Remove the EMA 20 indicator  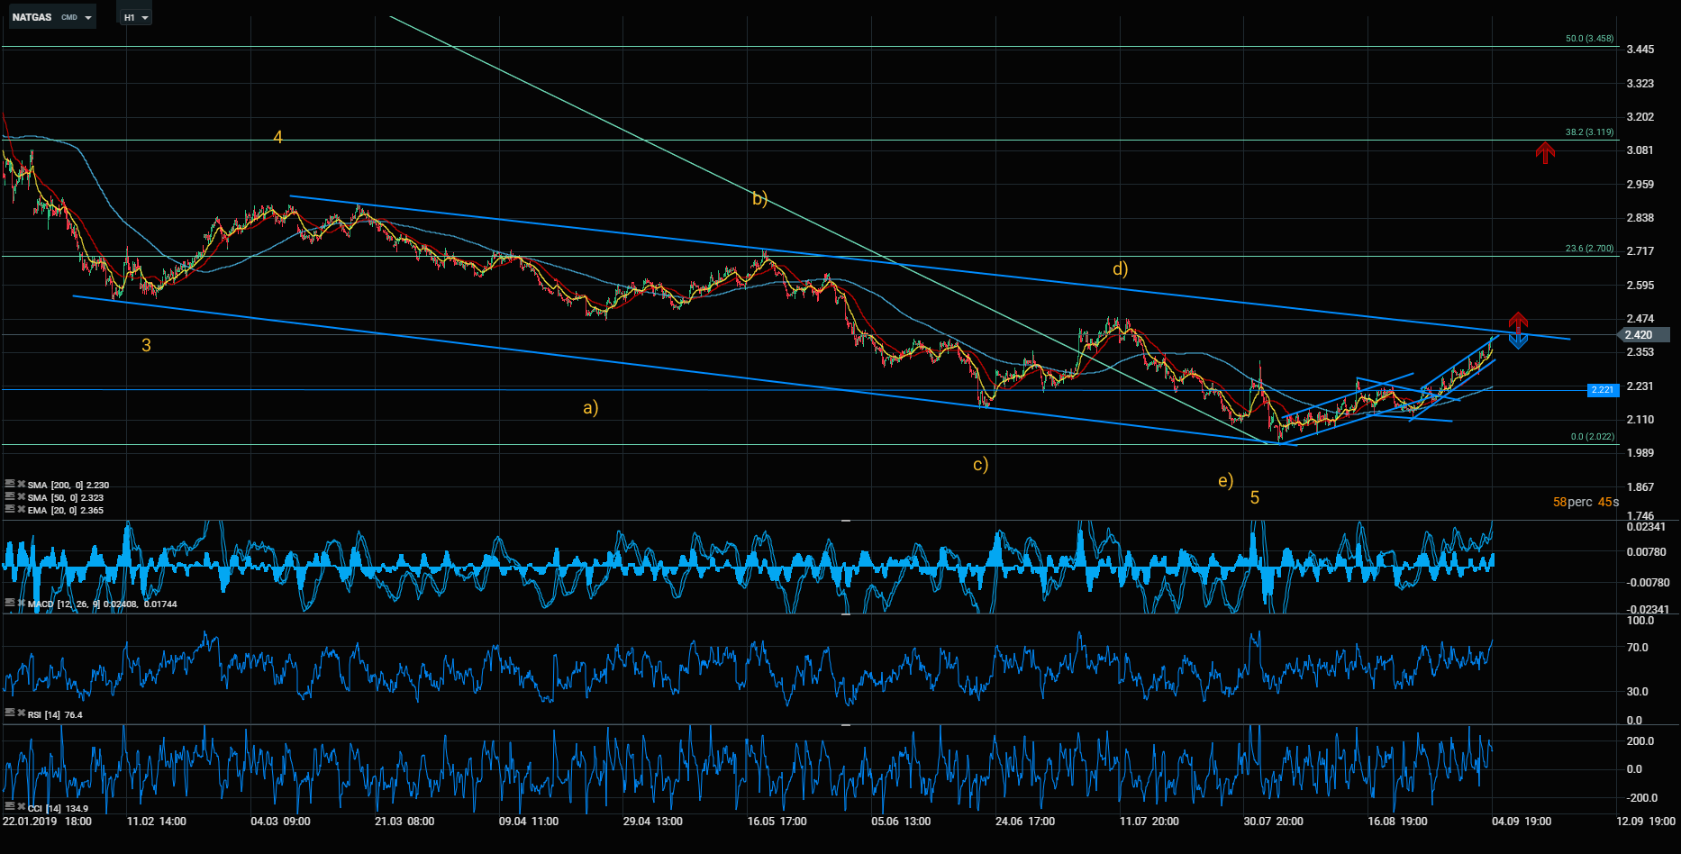coord(21,510)
